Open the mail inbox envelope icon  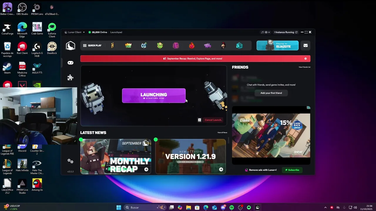(x=305, y=45)
